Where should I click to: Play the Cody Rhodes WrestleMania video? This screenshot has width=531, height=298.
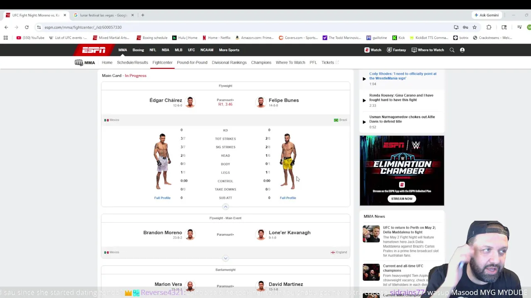tap(364, 79)
